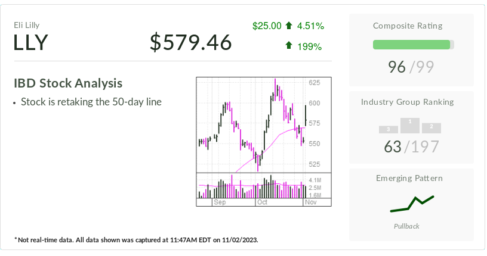The image size is (487, 256).
Task: Click the 'Stock is retaking the 50-day line' bullet
Action: (91, 102)
